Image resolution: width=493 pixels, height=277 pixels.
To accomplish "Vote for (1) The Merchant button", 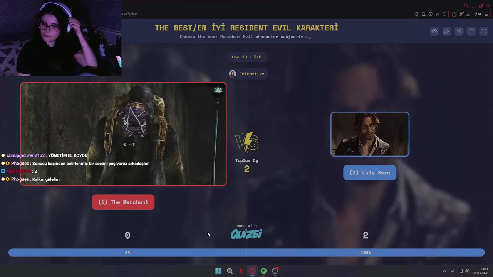I will pos(123,202).
